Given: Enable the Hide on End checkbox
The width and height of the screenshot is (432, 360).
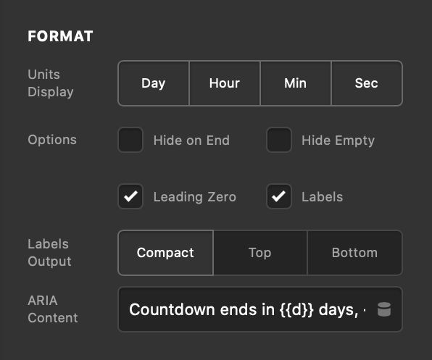Looking at the screenshot, I should tap(130, 140).
